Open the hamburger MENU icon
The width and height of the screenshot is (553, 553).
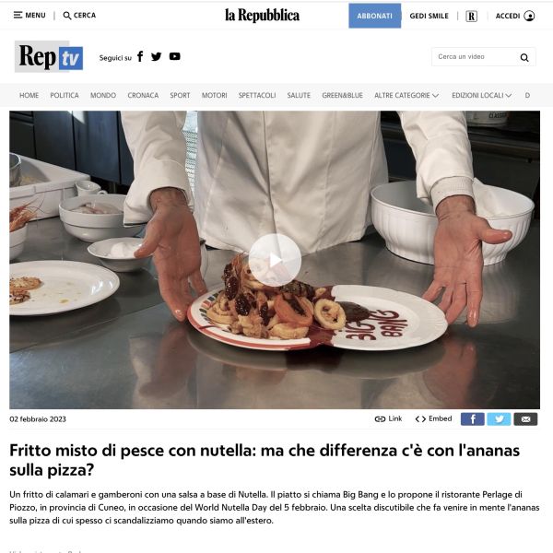pos(18,15)
